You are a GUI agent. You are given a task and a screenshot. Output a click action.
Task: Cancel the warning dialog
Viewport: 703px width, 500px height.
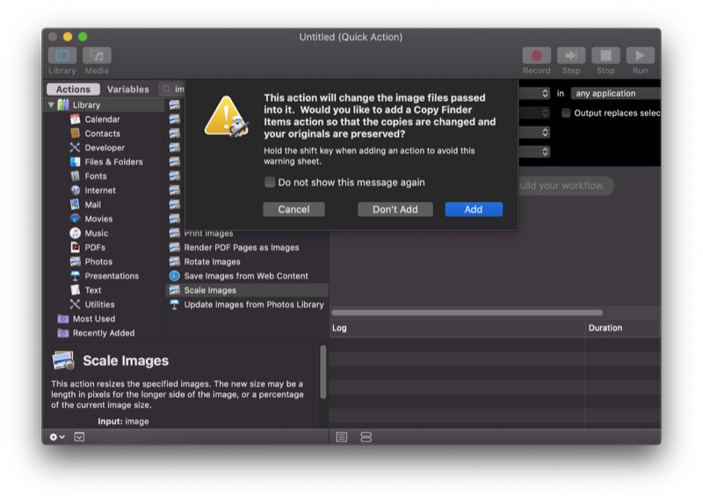294,210
